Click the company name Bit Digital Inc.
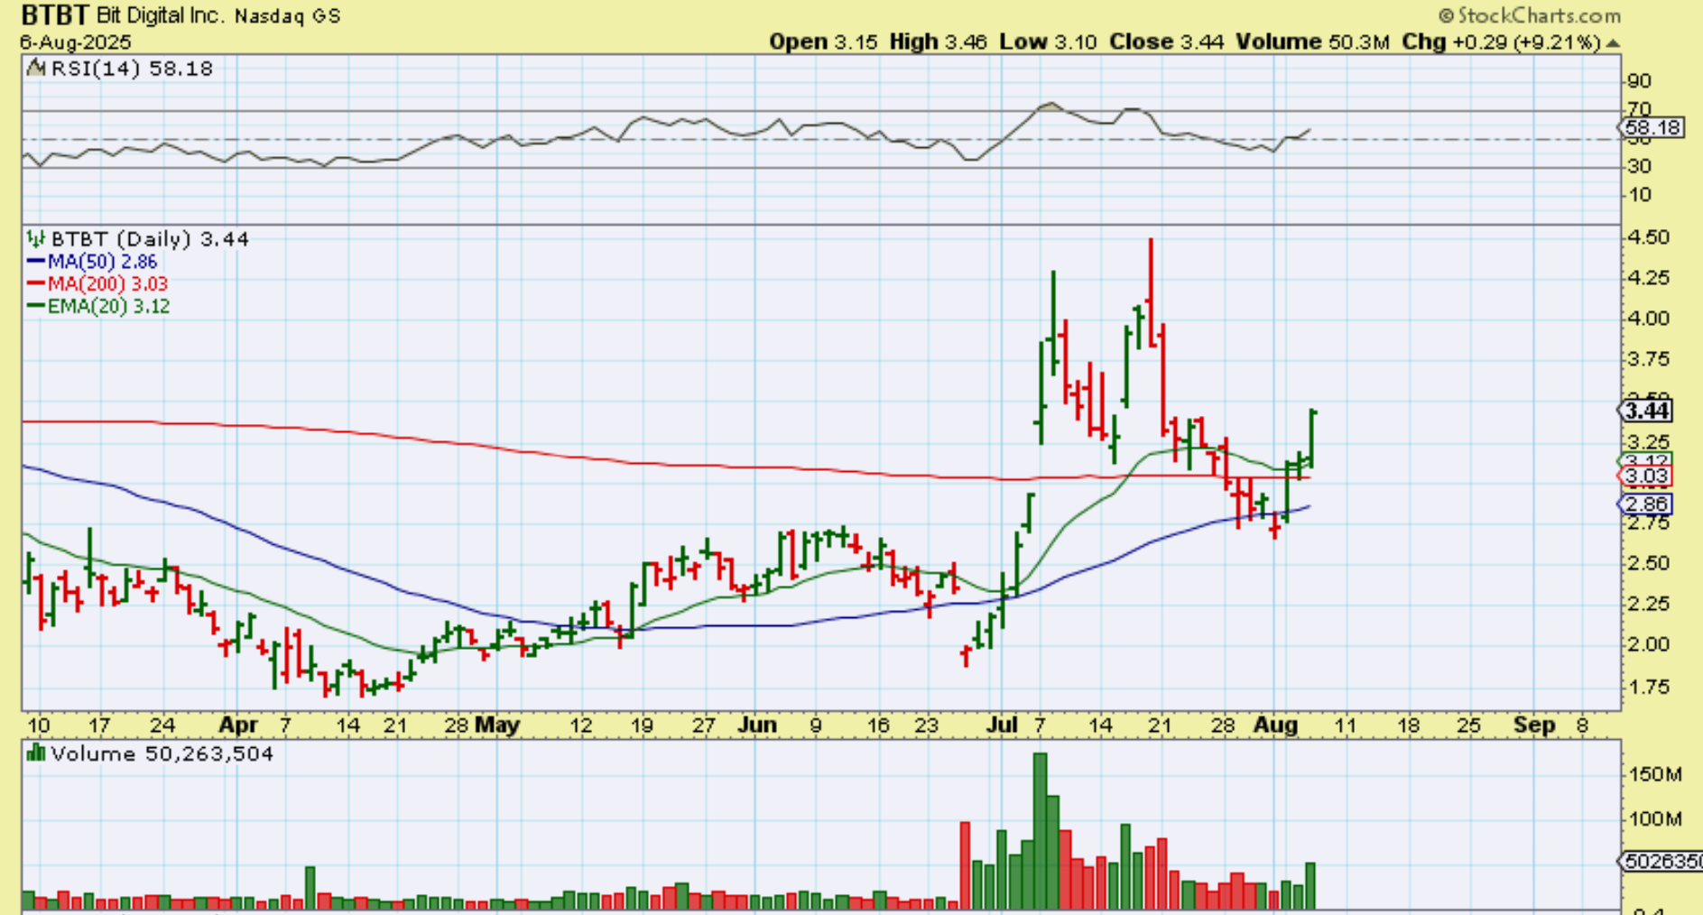This screenshot has height=915, width=1703. pyautogui.click(x=161, y=16)
